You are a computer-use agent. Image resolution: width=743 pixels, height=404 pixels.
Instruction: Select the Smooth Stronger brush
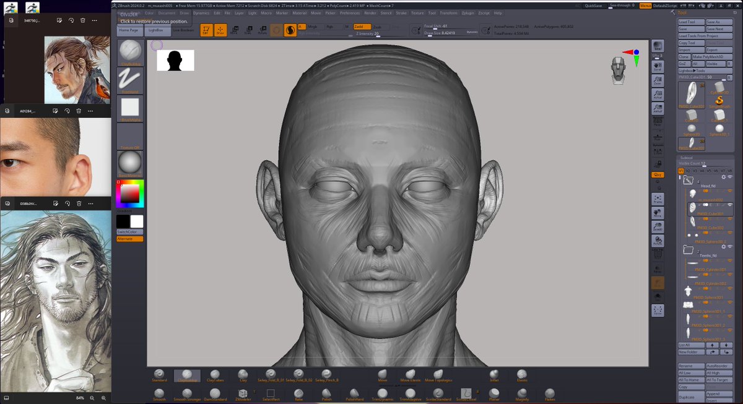(x=187, y=395)
